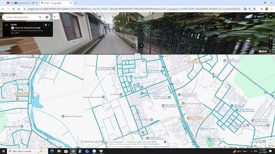Click the Street View image date text

pyautogui.click(x=15, y=33)
